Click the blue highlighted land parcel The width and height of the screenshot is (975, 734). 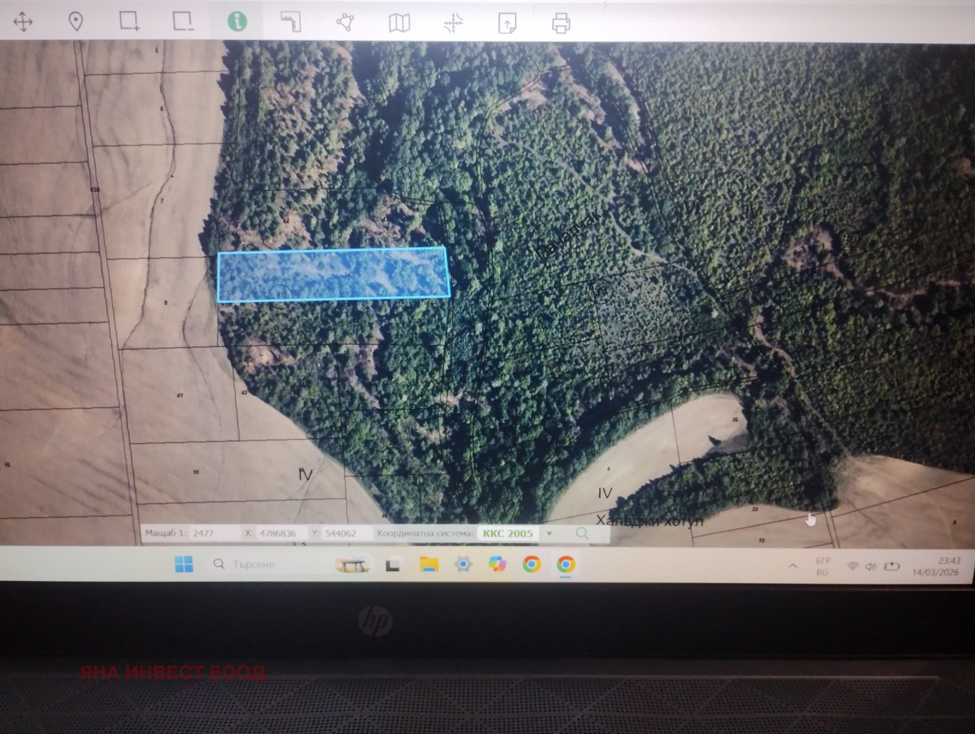tap(333, 274)
